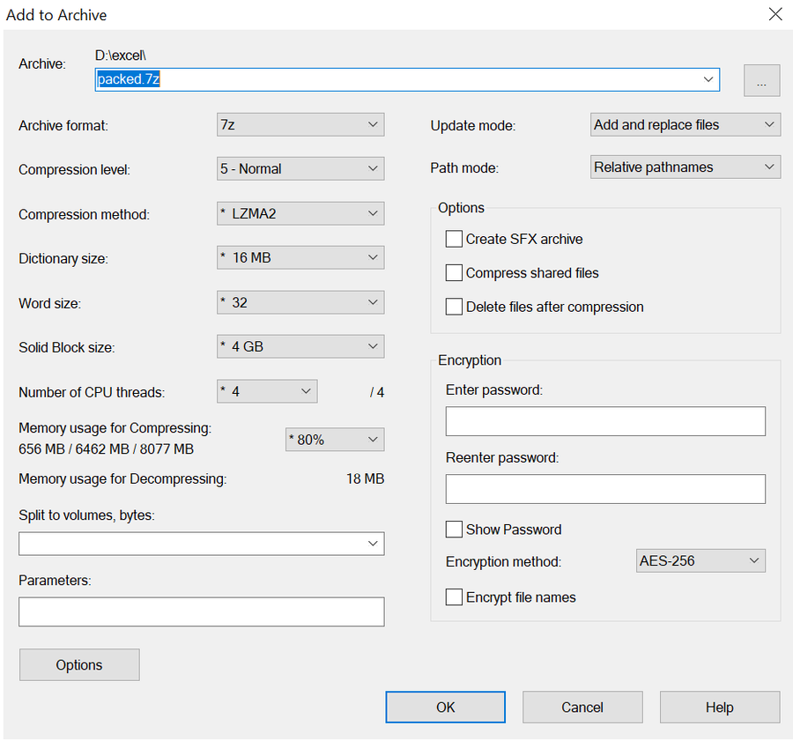This screenshot has width=793, height=741.
Task: Click the Parameters text field
Action: click(201, 611)
